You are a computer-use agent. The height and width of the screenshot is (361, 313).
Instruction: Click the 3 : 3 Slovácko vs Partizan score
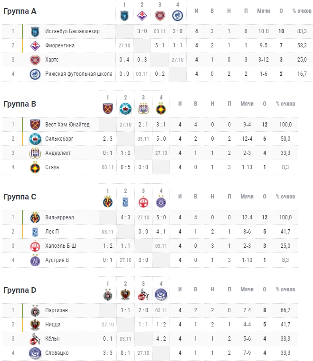107,353
